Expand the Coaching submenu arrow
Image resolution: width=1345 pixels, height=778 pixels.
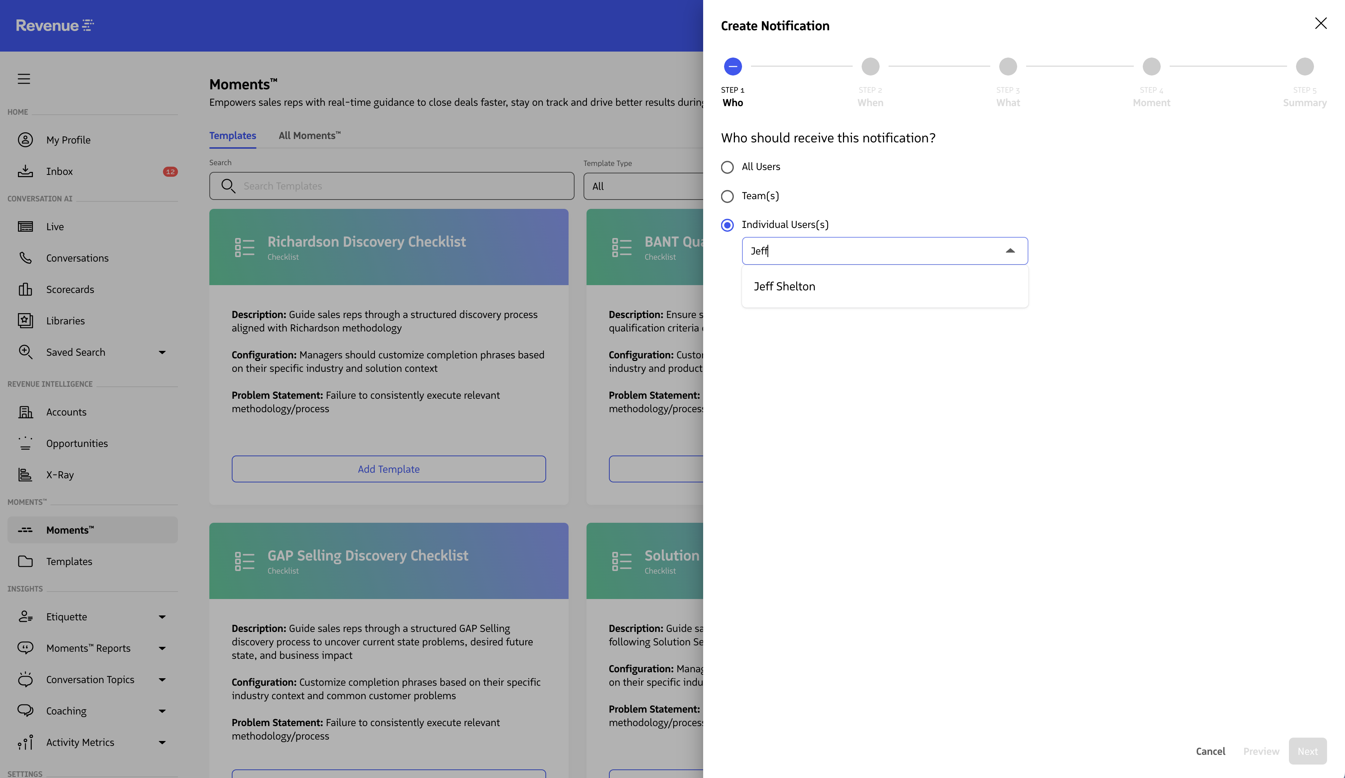tap(162, 711)
